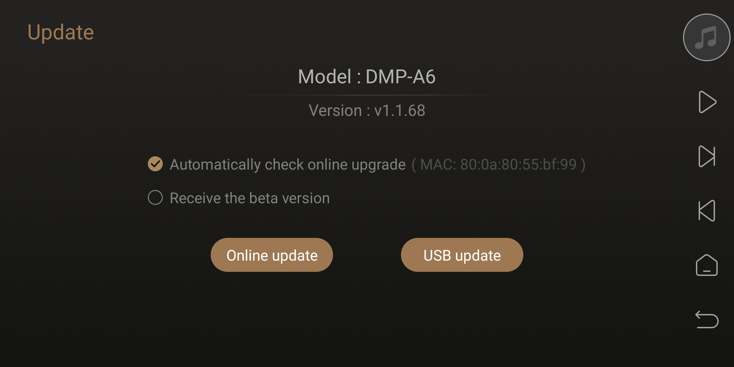Start the Online update
Image resolution: width=734 pixels, height=367 pixels.
(x=272, y=255)
